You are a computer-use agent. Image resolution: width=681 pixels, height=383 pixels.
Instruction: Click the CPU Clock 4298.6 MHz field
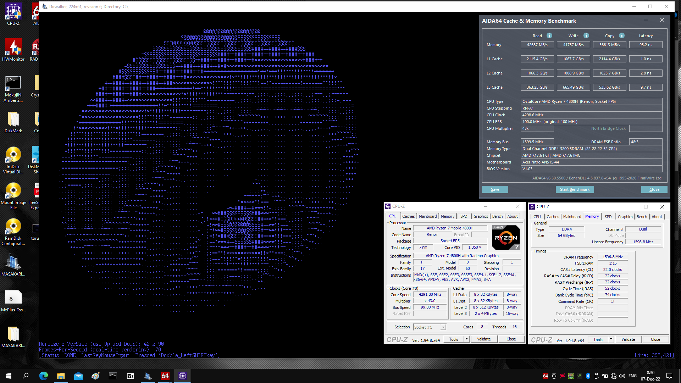tap(591, 115)
